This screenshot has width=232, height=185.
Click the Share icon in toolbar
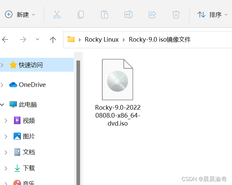click(x=152, y=15)
